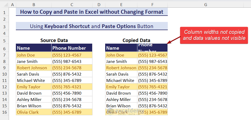The width and height of the screenshot is (251, 120).
Task: Click the Copied Data heading
Action: pos(136,40)
